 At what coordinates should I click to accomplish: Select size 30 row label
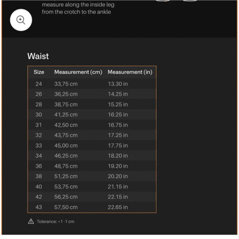click(39, 115)
